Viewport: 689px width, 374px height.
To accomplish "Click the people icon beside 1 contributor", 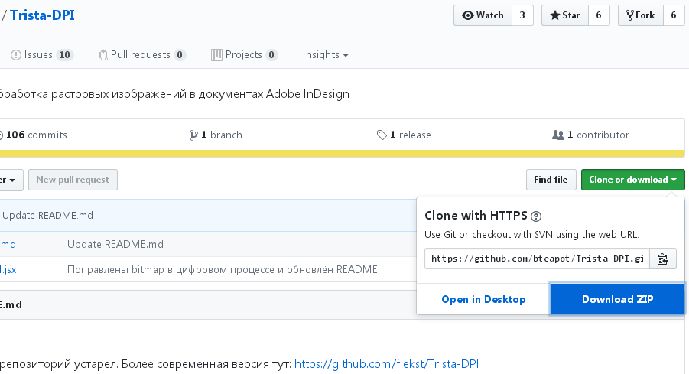I will [x=558, y=135].
